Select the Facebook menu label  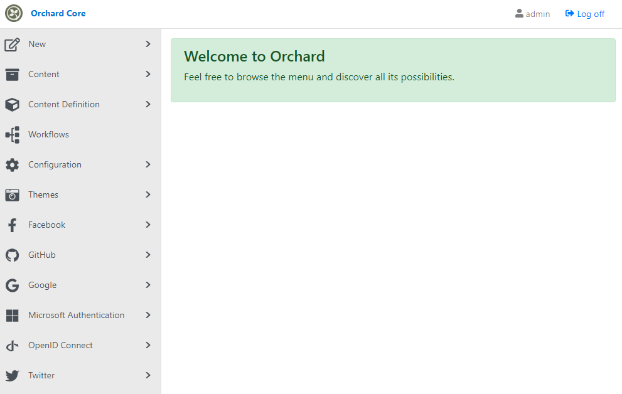click(47, 225)
